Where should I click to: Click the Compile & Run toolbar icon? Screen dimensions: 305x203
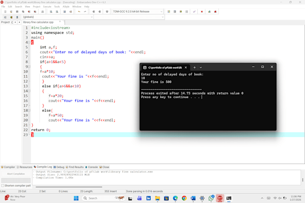181,12
